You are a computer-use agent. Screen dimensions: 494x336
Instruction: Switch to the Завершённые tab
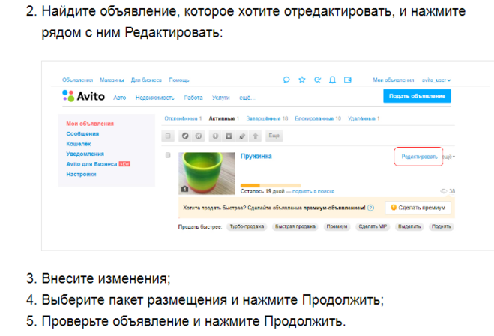pos(265,118)
